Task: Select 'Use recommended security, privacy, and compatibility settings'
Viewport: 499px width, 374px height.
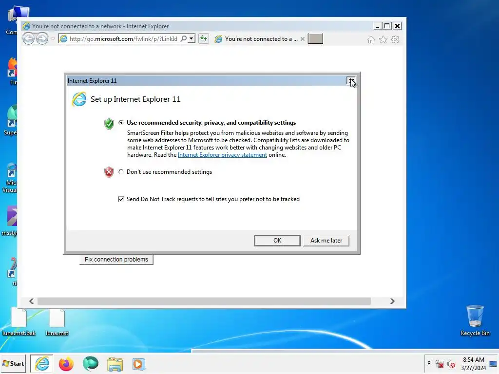Action: (121, 122)
